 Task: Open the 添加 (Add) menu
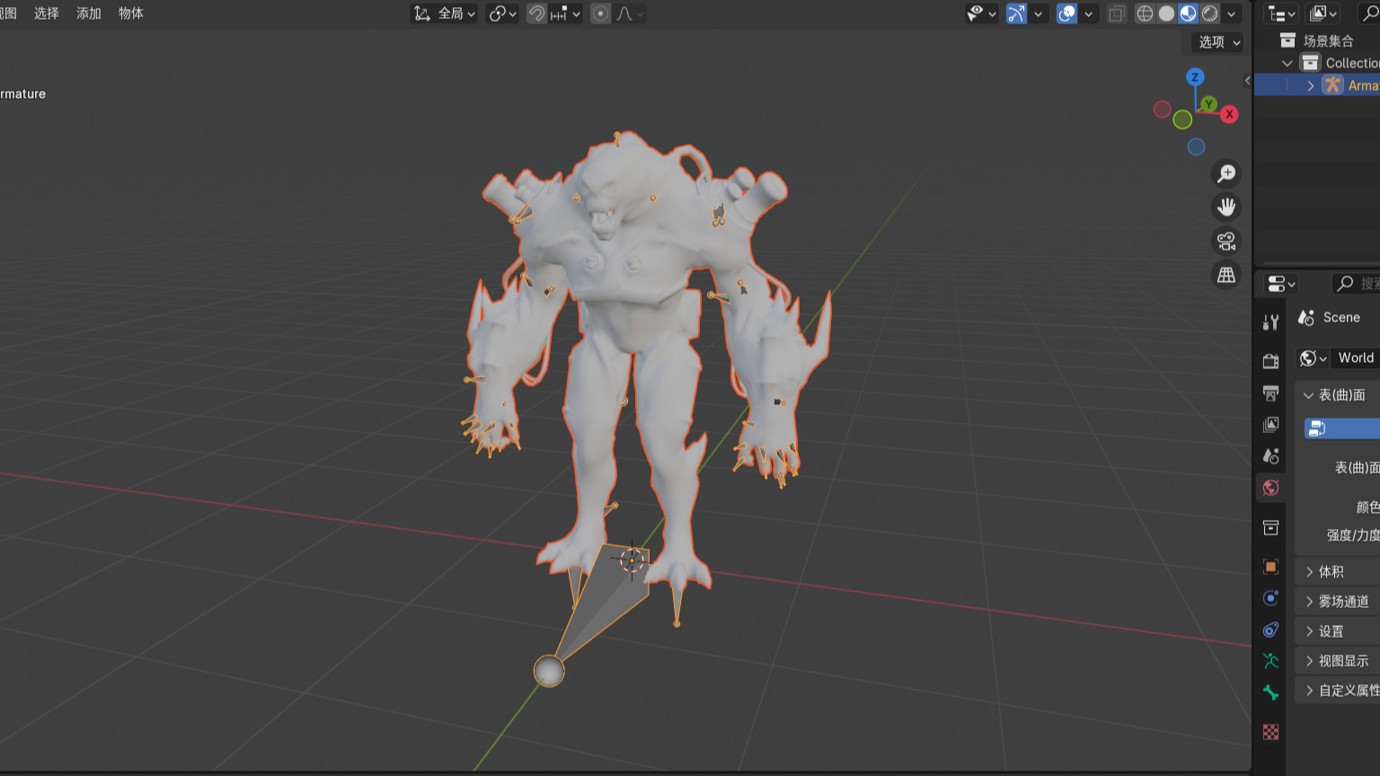click(x=88, y=13)
